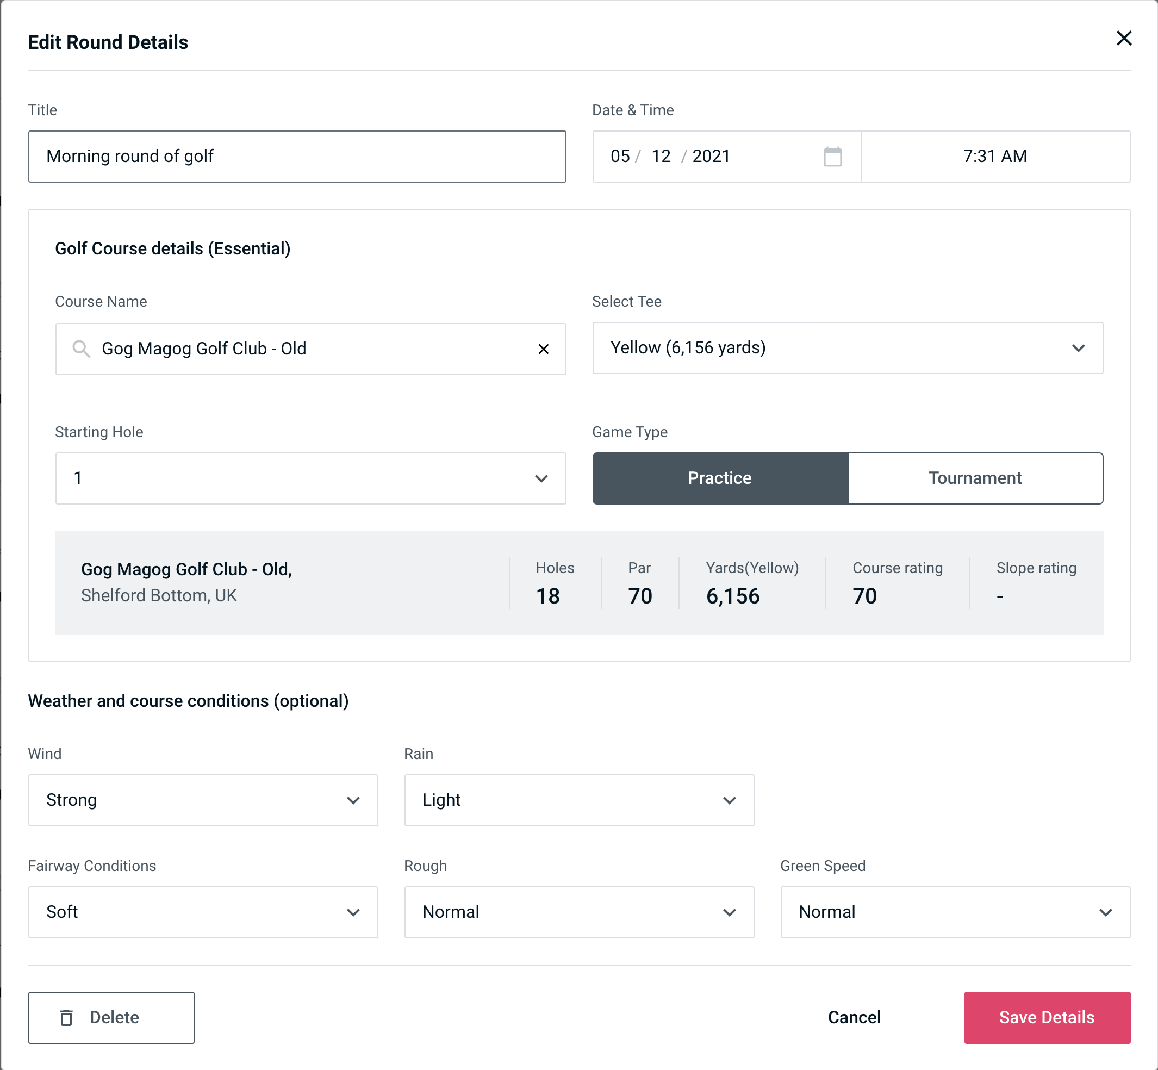Select the Rough dropdown options

[x=579, y=912]
